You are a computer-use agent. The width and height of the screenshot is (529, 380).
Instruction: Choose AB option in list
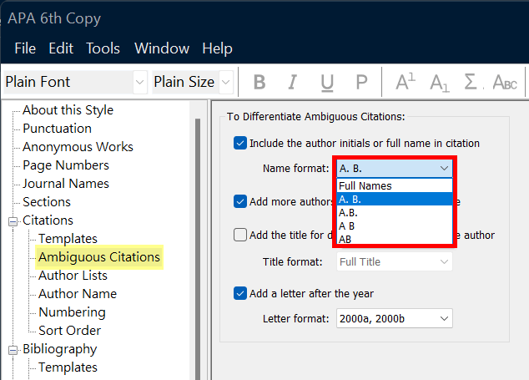tap(395, 239)
